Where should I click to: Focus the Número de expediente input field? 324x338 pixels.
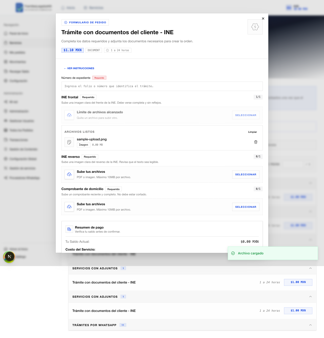162,86
